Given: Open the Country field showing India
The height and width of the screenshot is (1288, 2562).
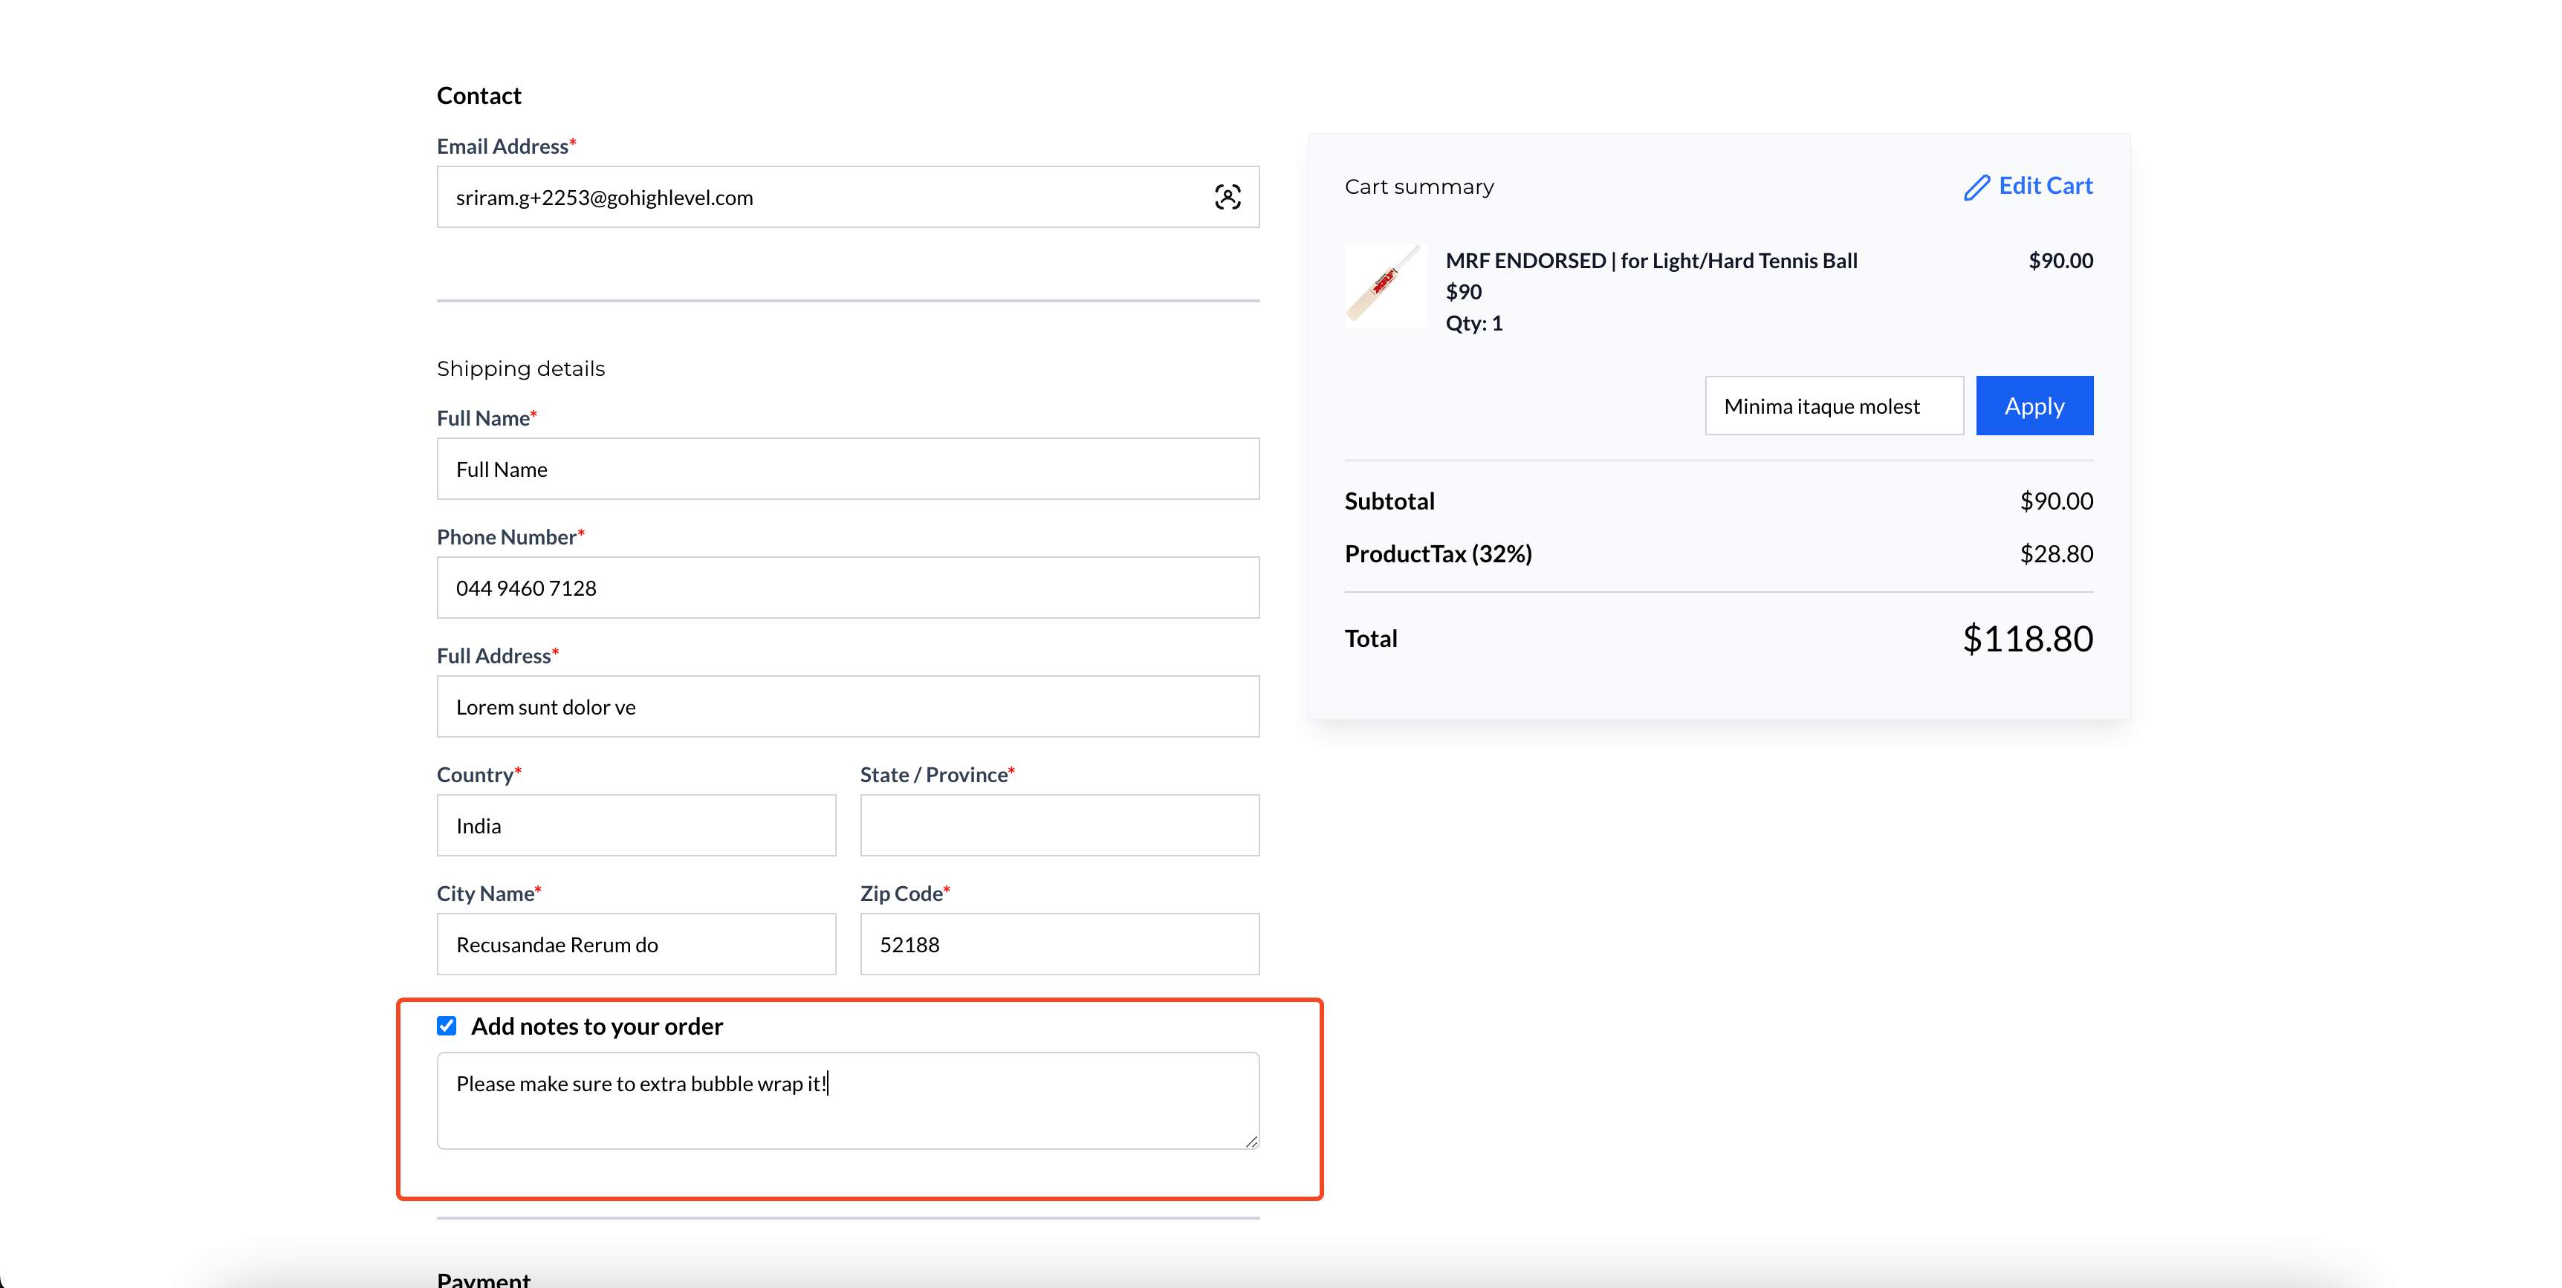Looking at the screenshot, I should [635, 825].
